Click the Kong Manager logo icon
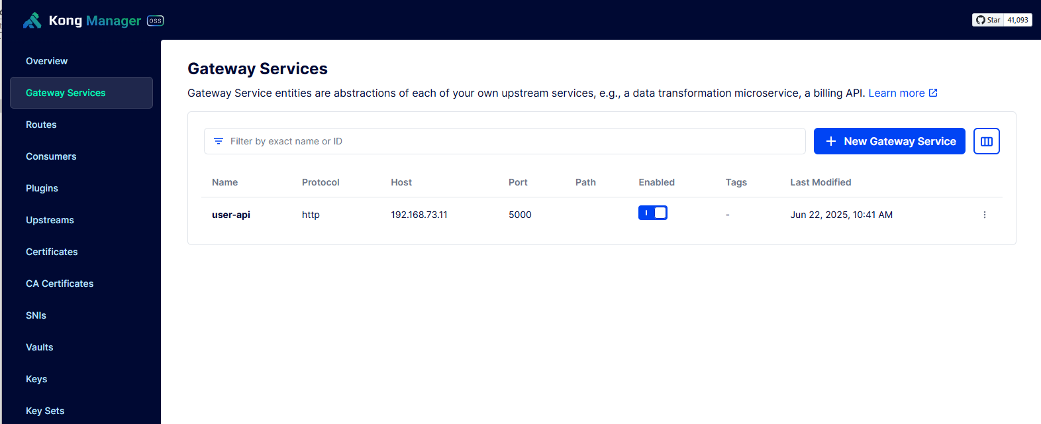1041x424 pixels. [x=32, y=21]
